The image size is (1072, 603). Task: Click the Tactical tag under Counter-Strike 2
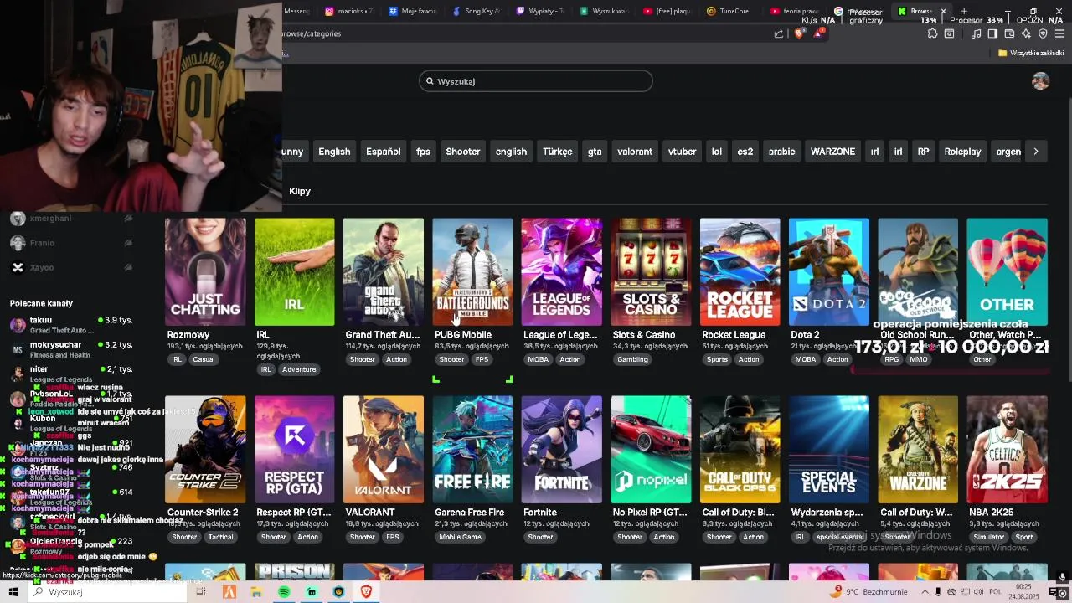point(220,537)
